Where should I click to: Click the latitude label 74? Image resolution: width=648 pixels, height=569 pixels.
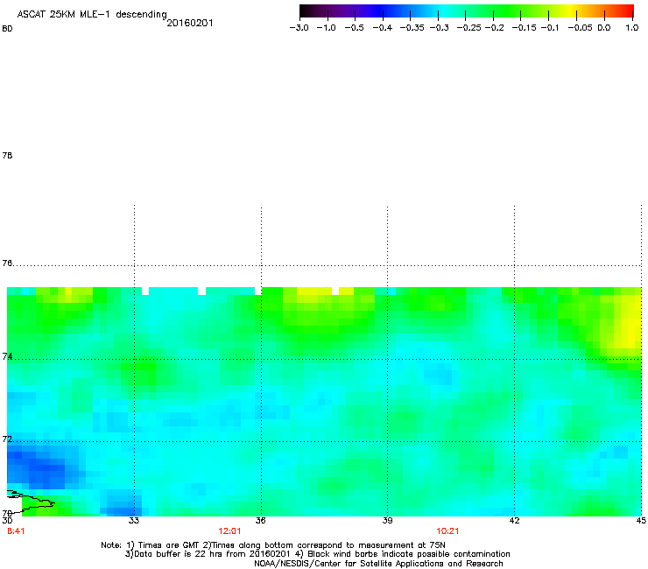(x=7, y=356)
